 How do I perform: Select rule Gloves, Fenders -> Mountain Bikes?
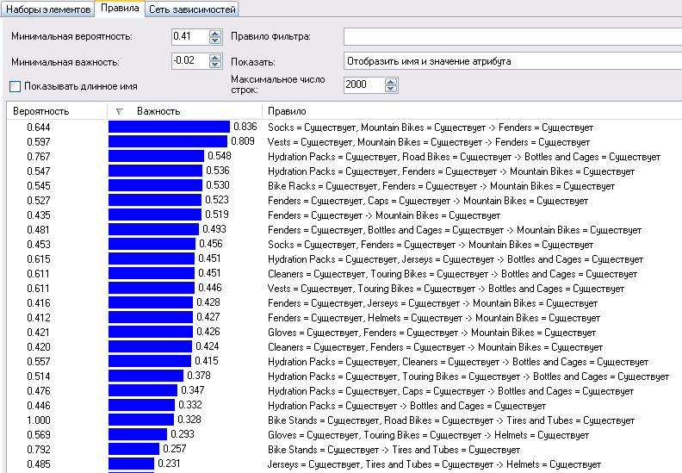coord(432,333)
